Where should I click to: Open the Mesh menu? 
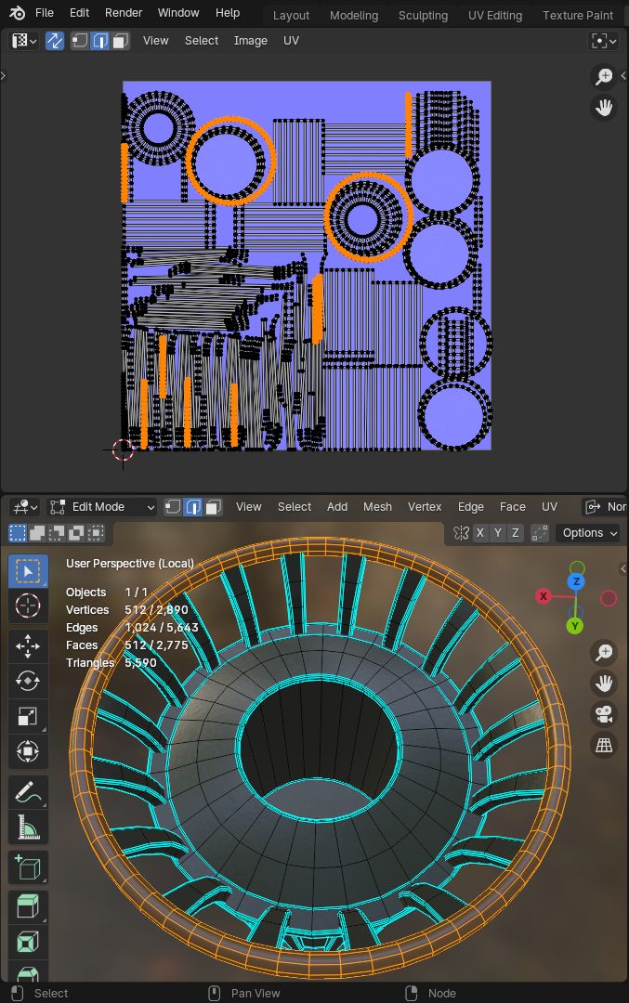point(377,507)
